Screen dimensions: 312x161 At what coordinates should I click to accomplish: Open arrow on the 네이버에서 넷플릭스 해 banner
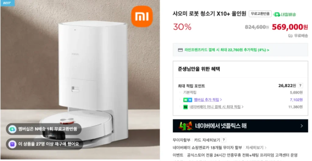pyautogui.click(x=302, y=126)
